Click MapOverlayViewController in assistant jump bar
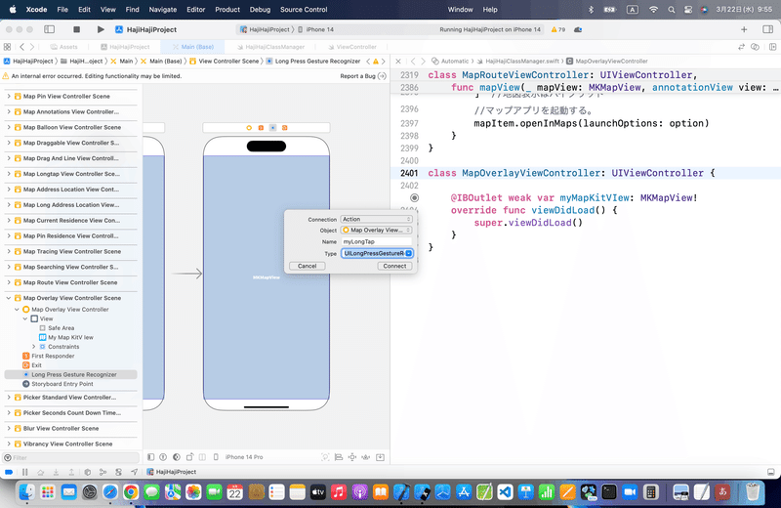Viewport: 781px width, 508px height. [606, 62]
